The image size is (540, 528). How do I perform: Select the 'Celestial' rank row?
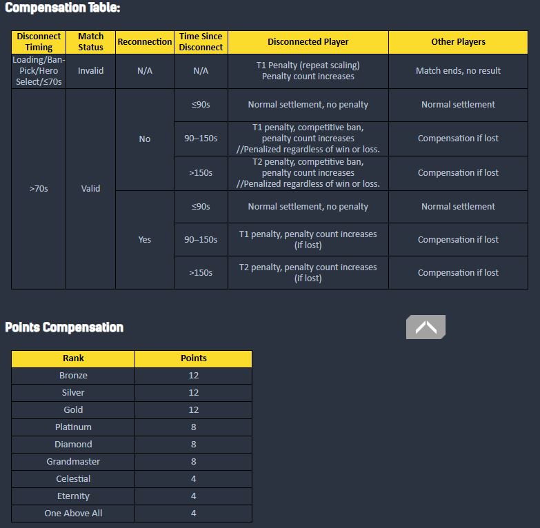[132, 479]
